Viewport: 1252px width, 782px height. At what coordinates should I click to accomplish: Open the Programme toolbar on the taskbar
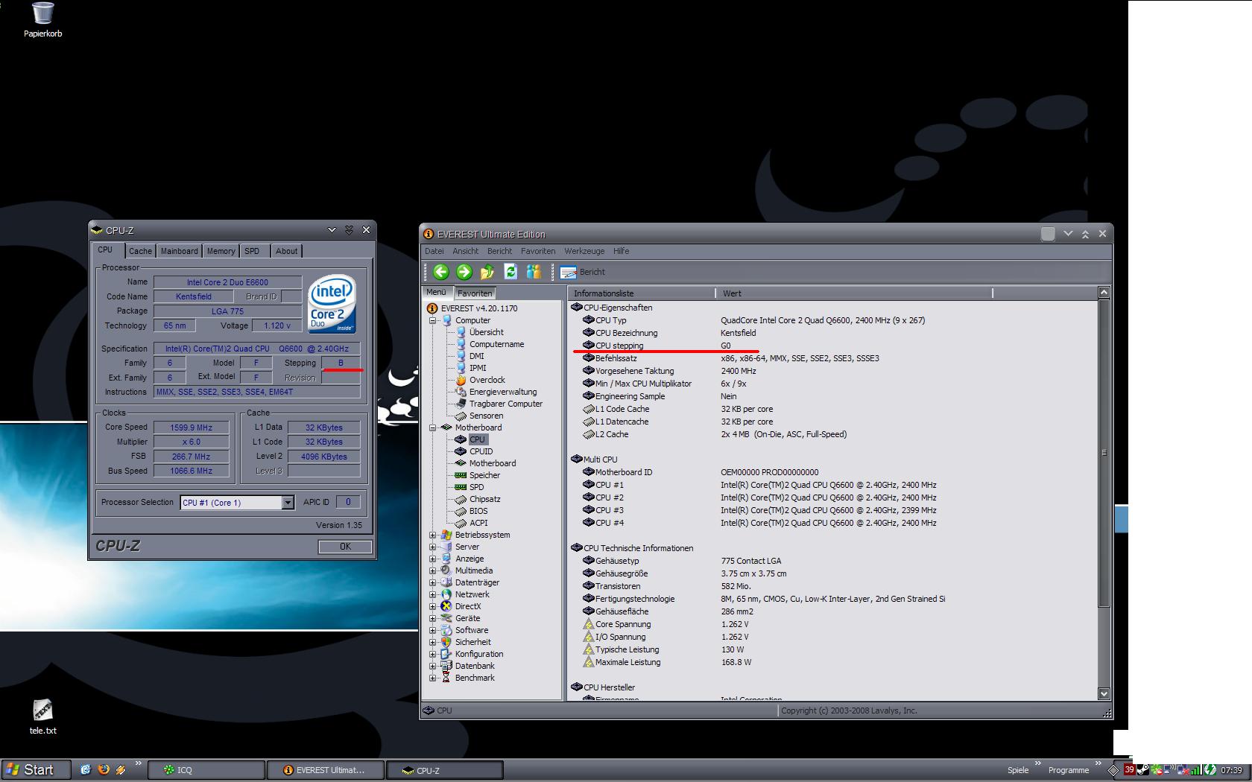(1069, 770)
